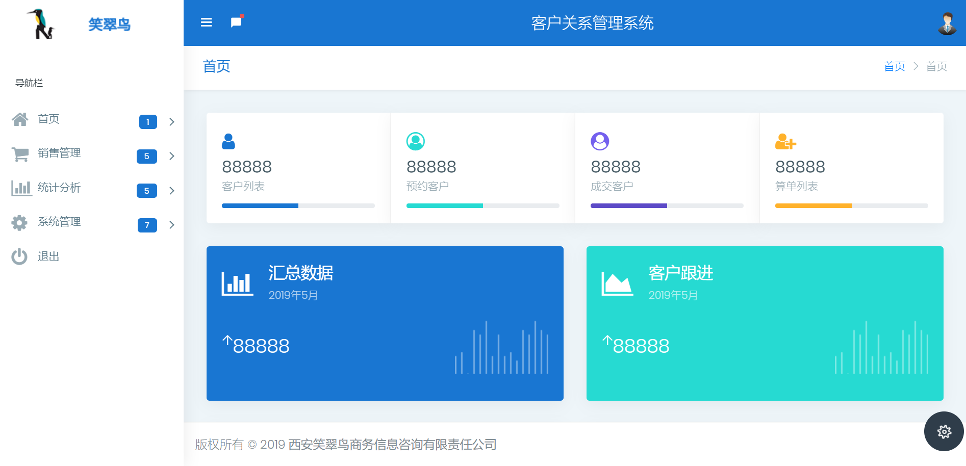Open the 销售管理 sidebar menu
The width and height of the screenshot is (966, 466).
pos(92,154)
